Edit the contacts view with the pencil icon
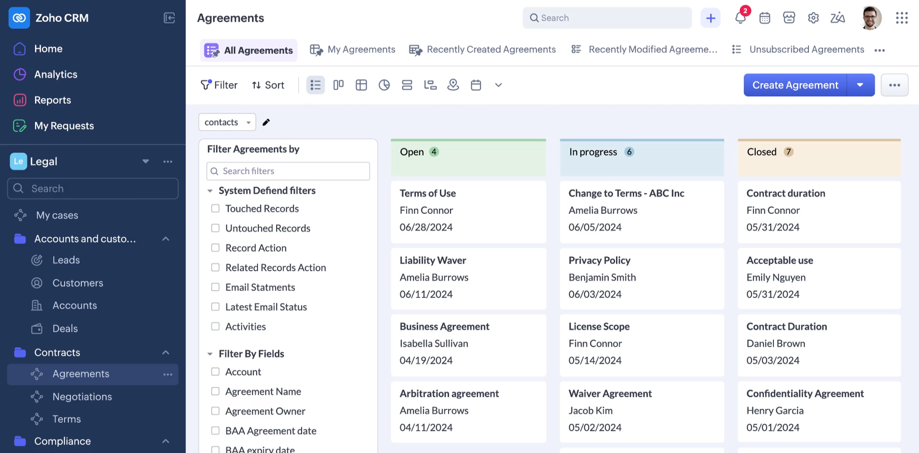This screenshot has width=919, height=453. [266, 122]
